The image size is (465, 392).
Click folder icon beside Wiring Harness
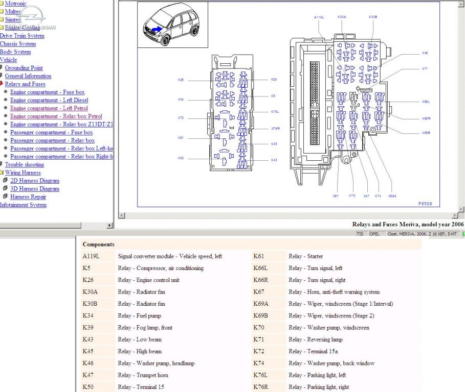click(x=2, y=173)
